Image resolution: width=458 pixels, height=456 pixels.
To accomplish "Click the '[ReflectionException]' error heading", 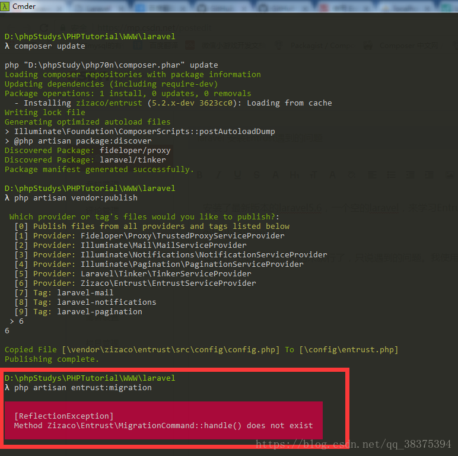I will (x=63, y=416).
